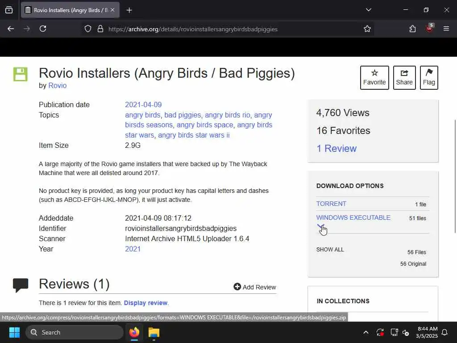Click the tracking protection shield icon
Image resolution: width=457 pixels, height=343 pixels.
88,29
